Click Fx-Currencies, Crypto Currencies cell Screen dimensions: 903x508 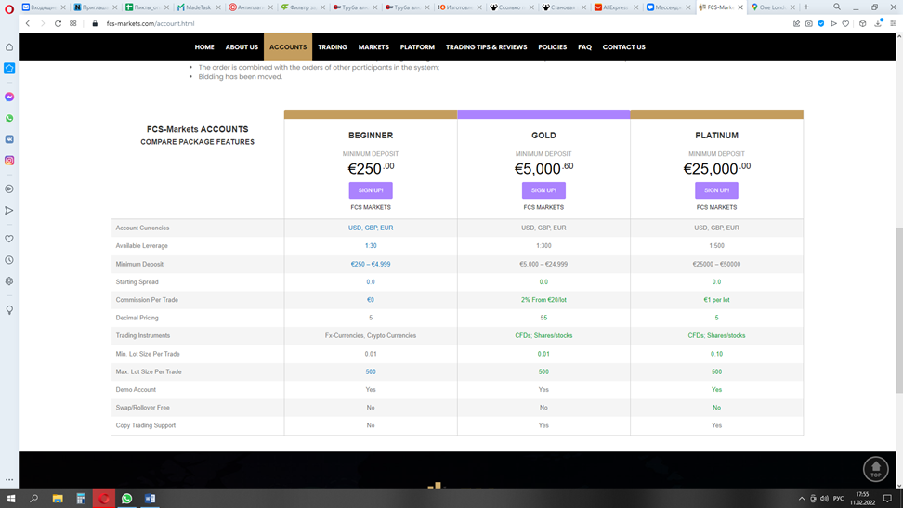tap(371, 335)
